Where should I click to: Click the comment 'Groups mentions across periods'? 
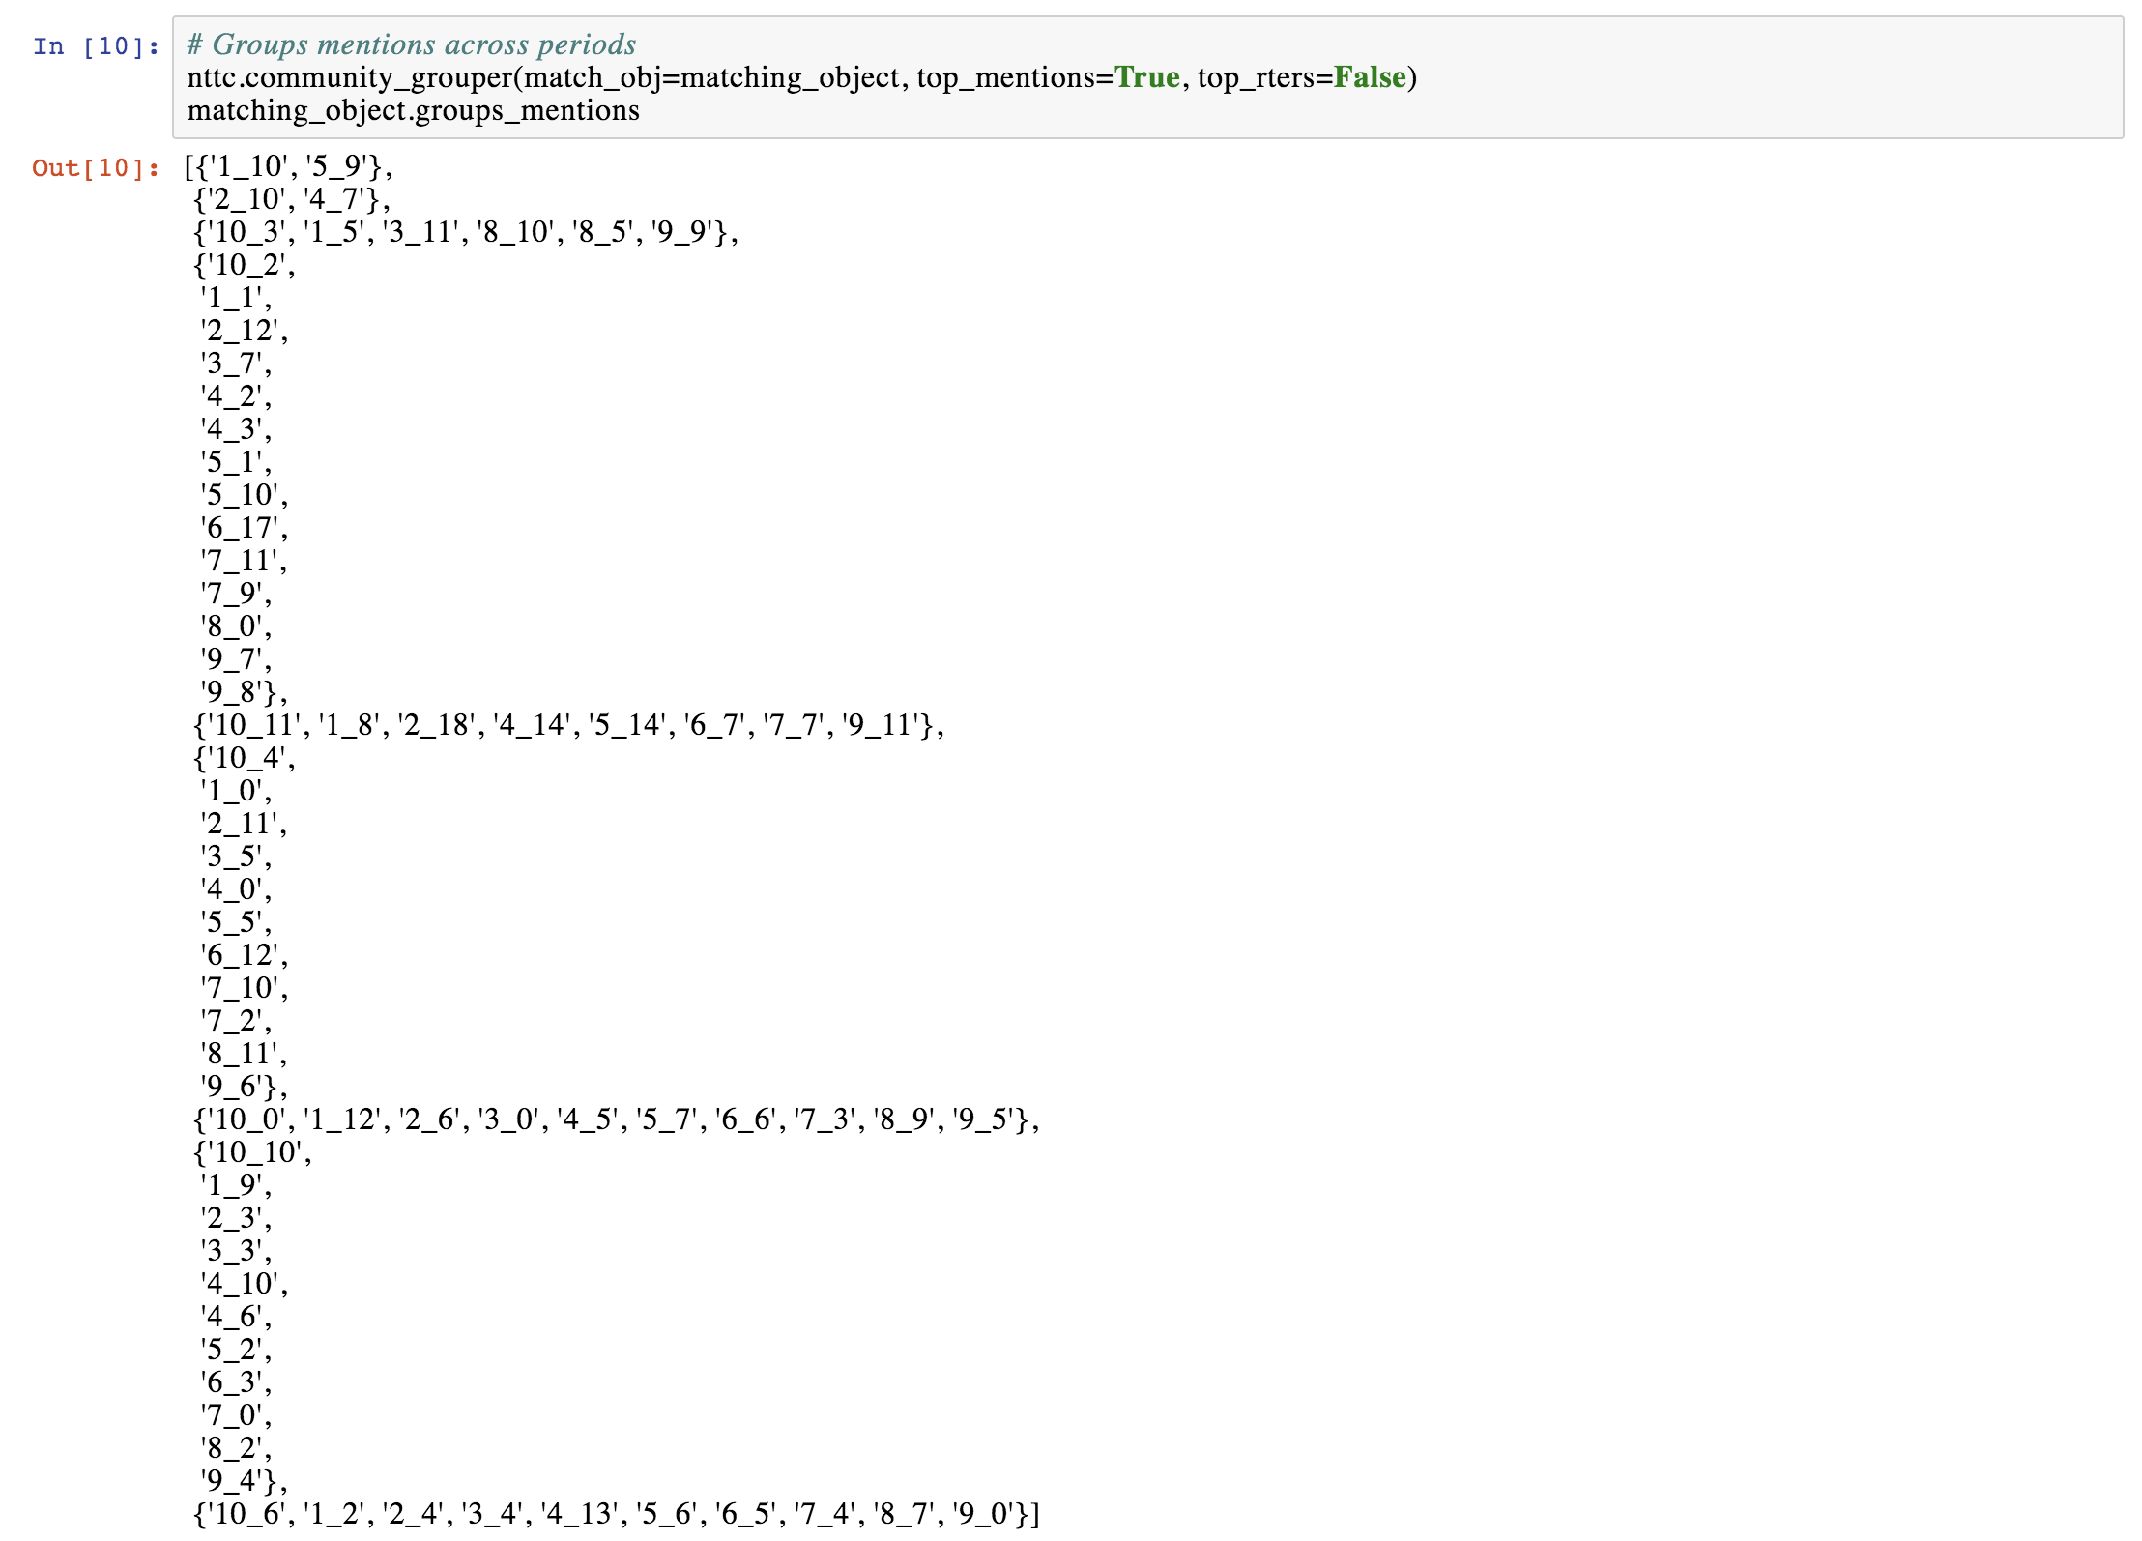412,44
